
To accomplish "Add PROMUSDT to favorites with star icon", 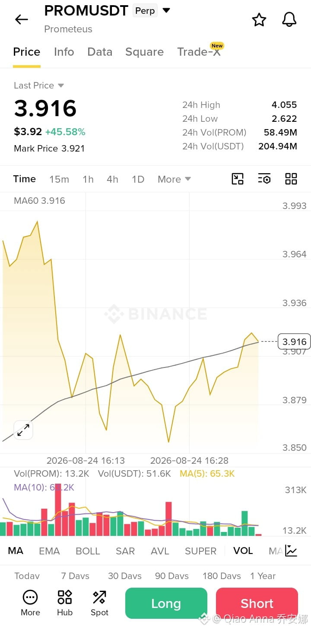I will tap(259, 19).
